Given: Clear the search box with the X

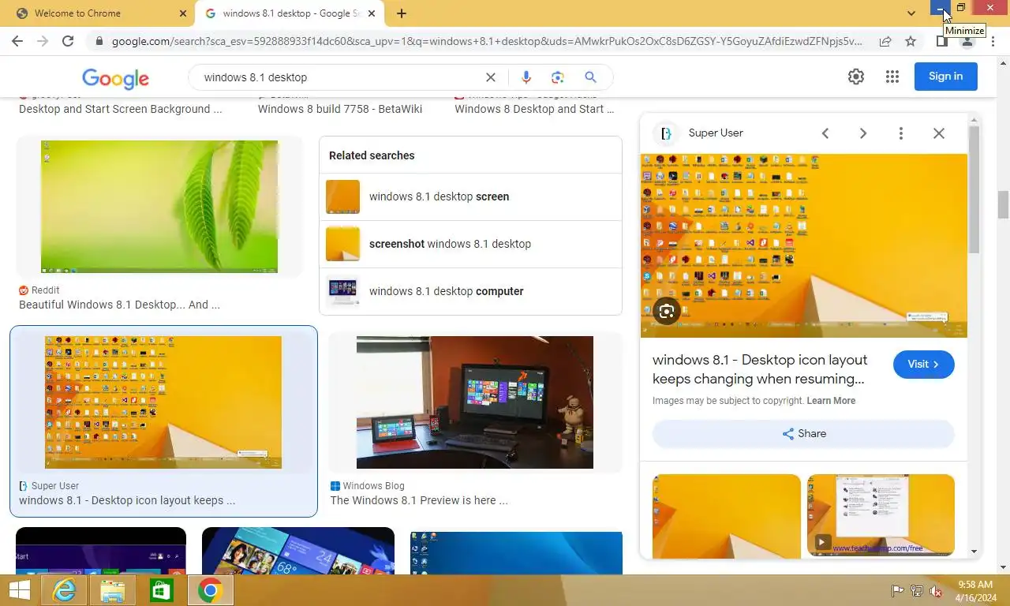Looking at the screenshot, I should [x=491, y=77].
